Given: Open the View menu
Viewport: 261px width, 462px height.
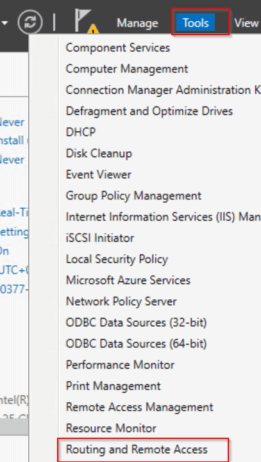Looking at the screenshot, I should coord(246,22).
